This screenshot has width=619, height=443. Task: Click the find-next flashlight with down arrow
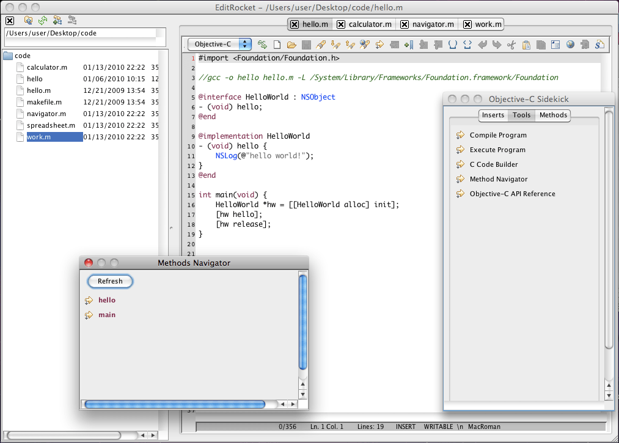pos(335,45)
